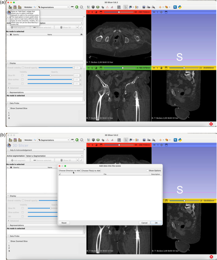The width and height of the screenshot is (217, 260).
Task: Center the 3D view using its icon in (a)
Action: tap(161, 12)
